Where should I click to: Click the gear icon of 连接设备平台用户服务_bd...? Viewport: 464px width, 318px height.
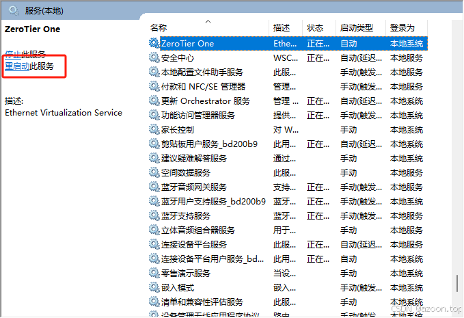tap(154, 259)
